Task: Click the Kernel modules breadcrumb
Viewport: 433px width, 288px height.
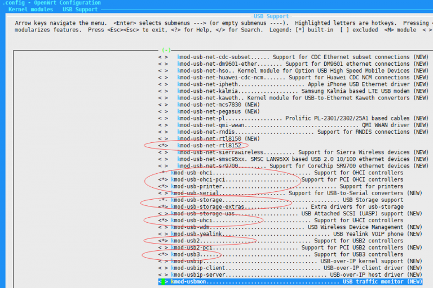Action: pyautogui.click(x=30, y=10)
